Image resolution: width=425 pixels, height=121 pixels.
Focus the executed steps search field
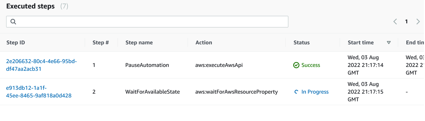tap(150, 22)
